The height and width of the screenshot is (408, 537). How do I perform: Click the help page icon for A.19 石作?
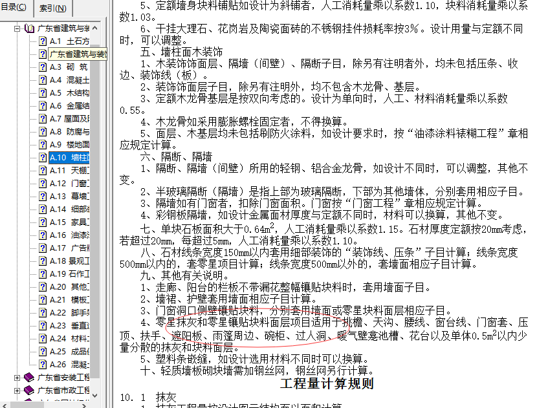(x=43, y=274)
